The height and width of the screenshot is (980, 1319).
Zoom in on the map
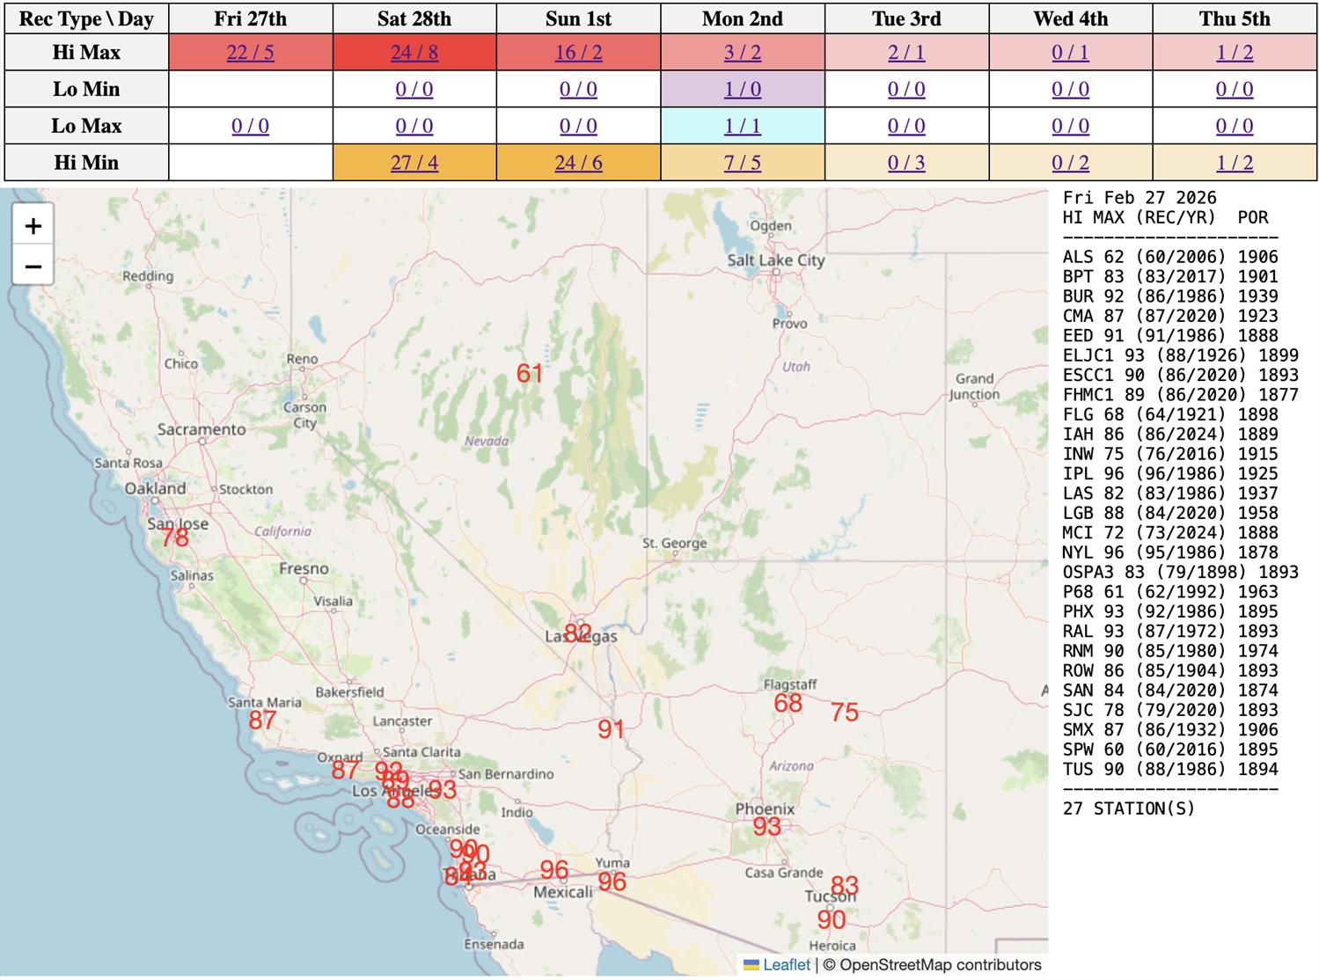click(x=33, y=226)
